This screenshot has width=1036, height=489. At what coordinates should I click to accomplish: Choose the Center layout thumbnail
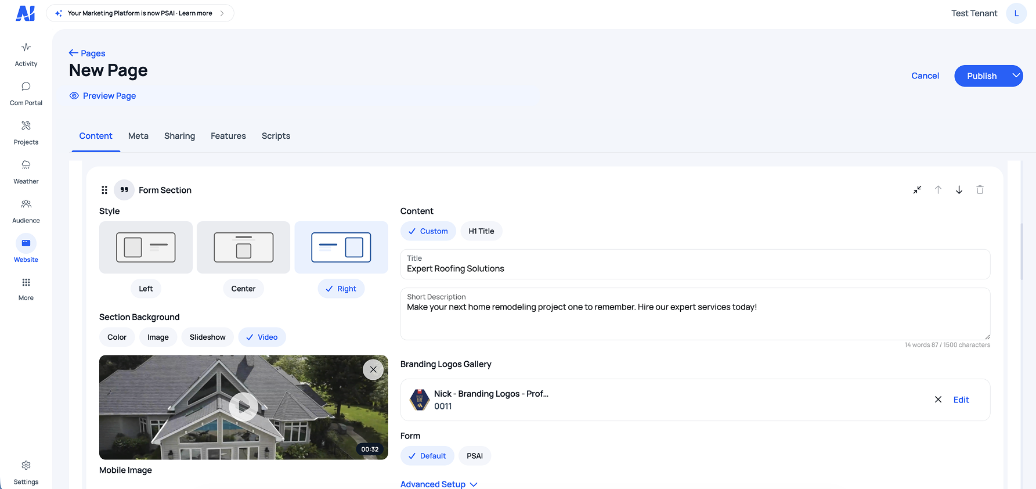pos(243,247)
